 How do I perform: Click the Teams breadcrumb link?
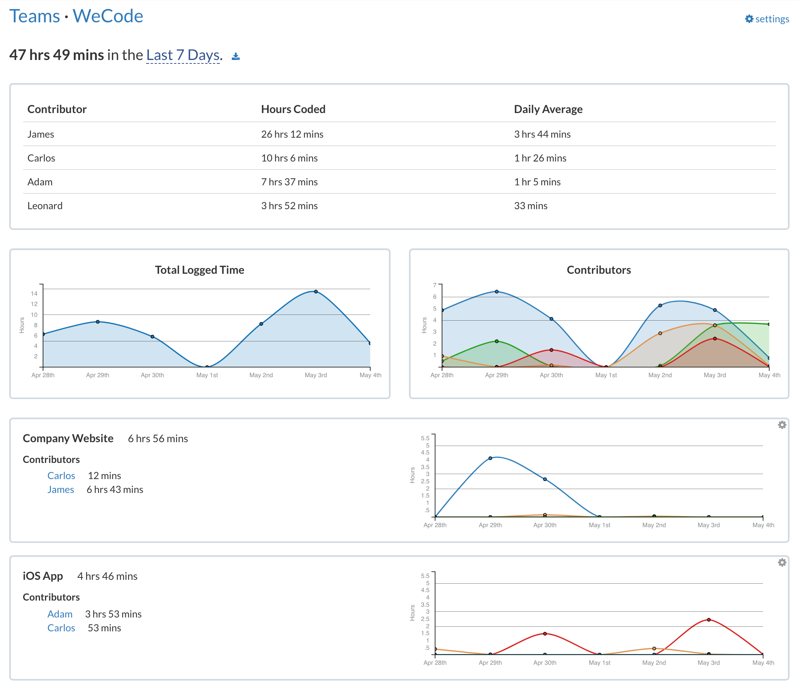coord(35,16)
